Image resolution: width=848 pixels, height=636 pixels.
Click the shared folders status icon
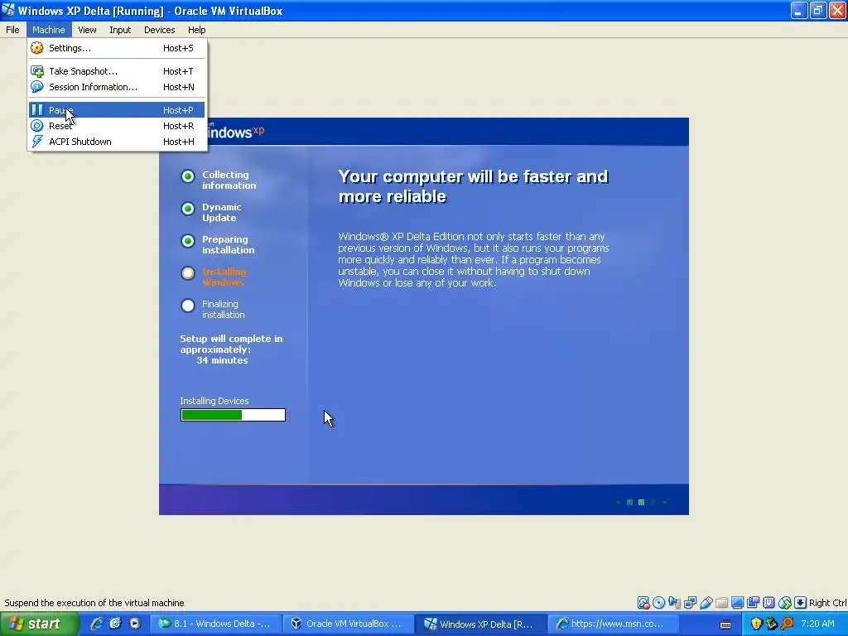[721, 603]
